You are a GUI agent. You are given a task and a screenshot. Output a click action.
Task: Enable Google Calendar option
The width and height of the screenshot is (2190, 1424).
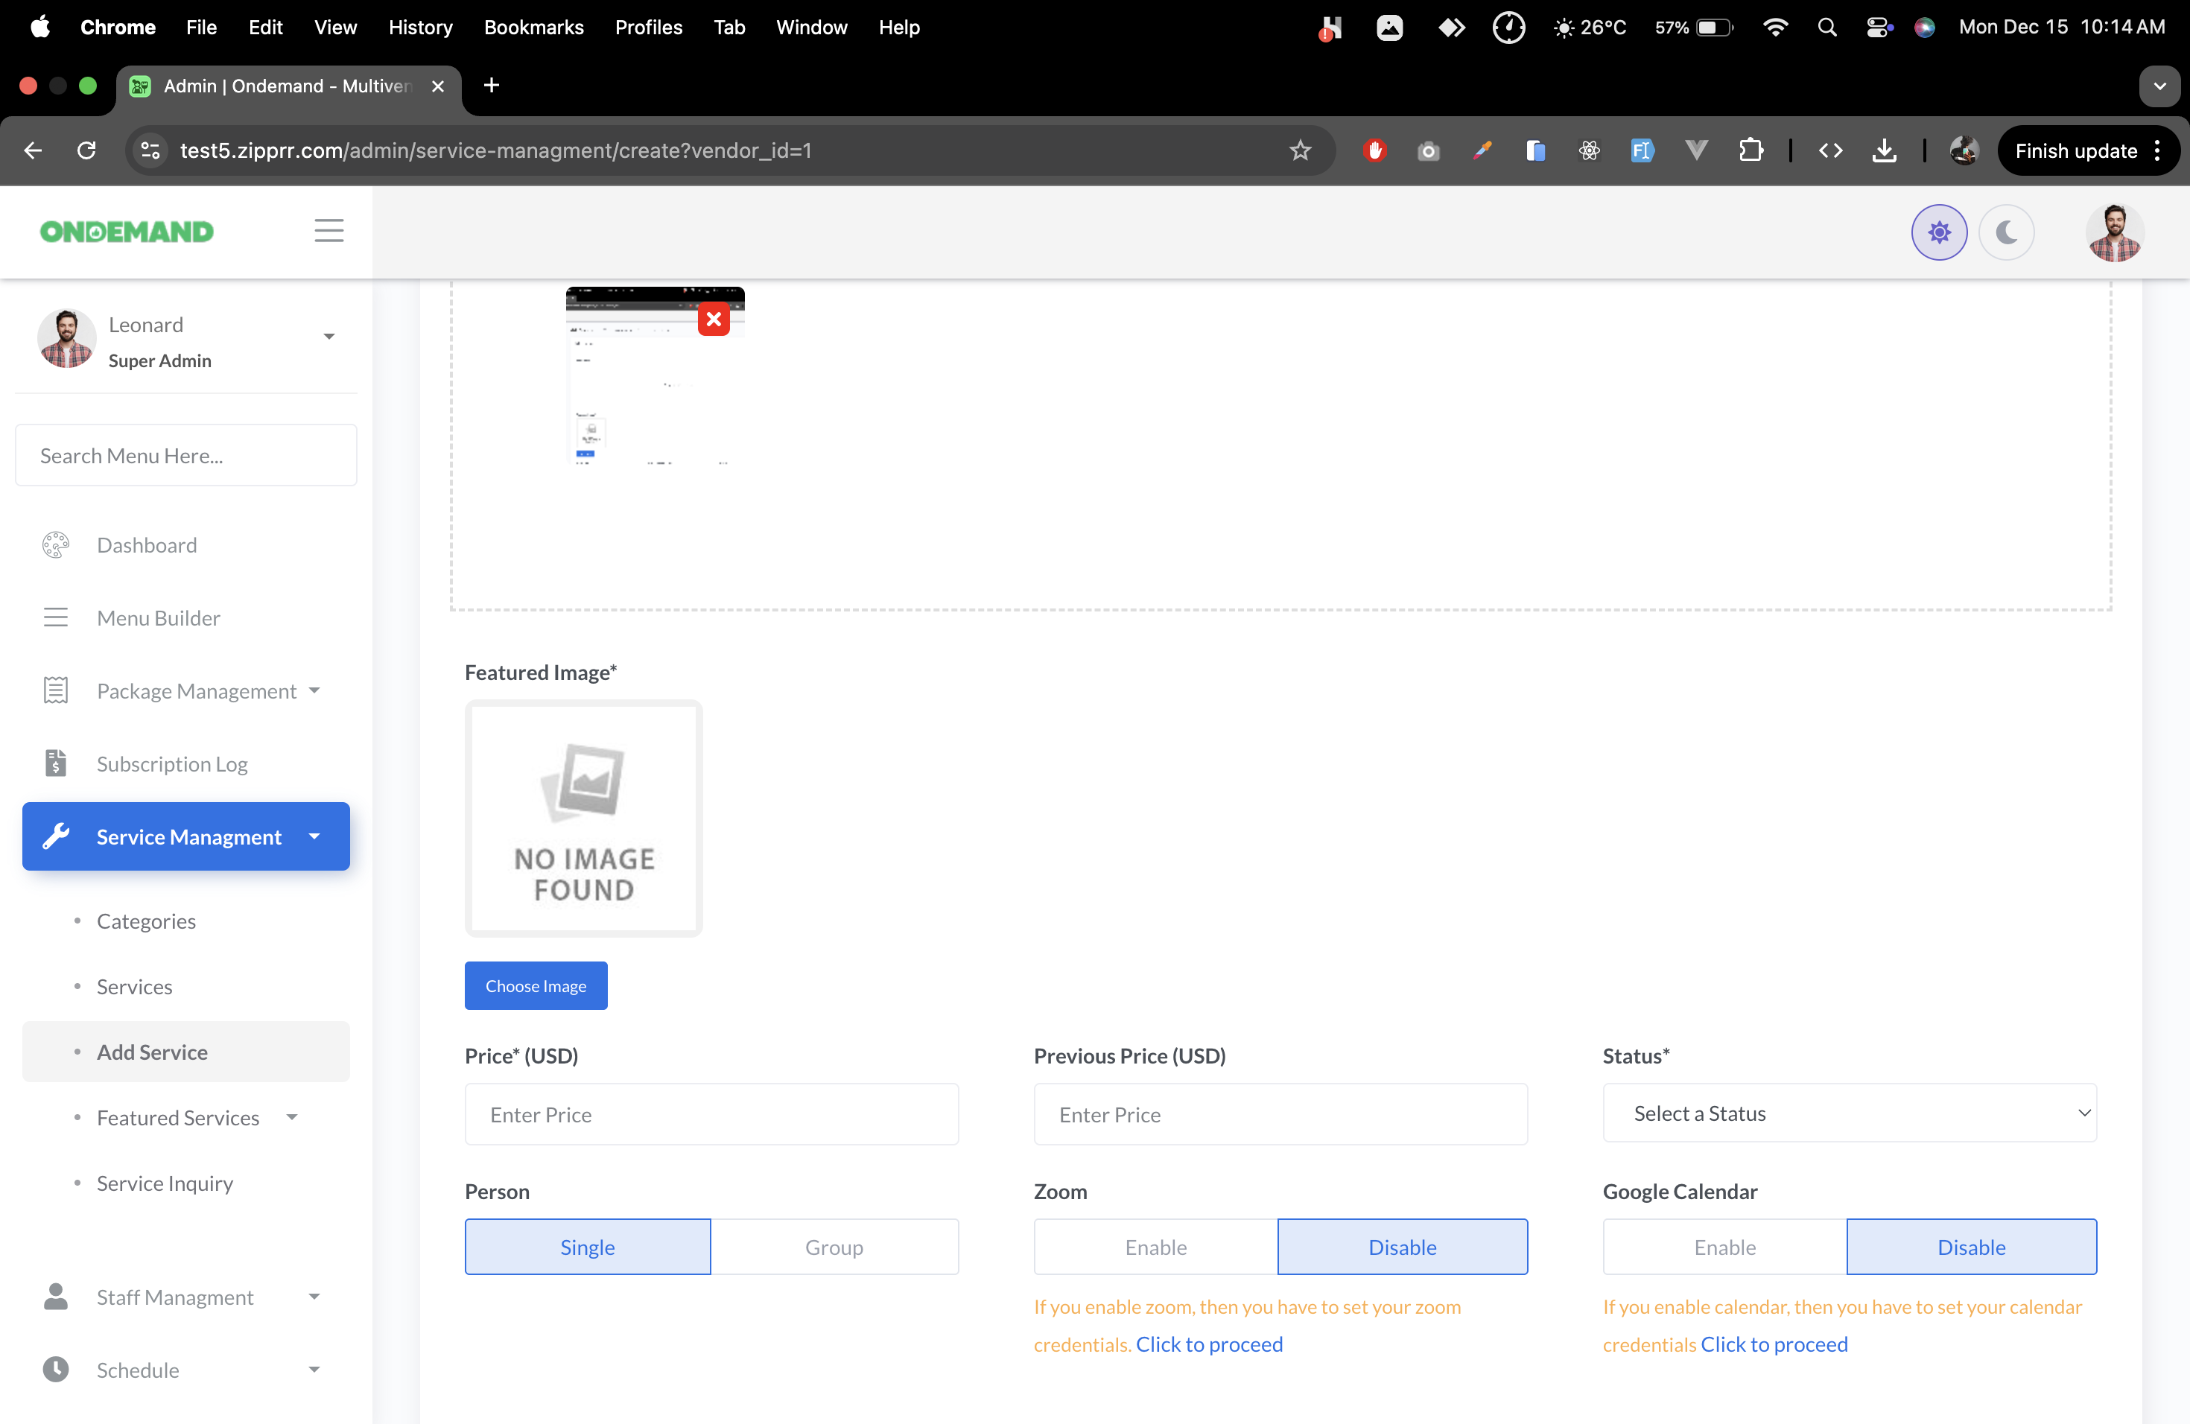click(x=1724, y=1247)
